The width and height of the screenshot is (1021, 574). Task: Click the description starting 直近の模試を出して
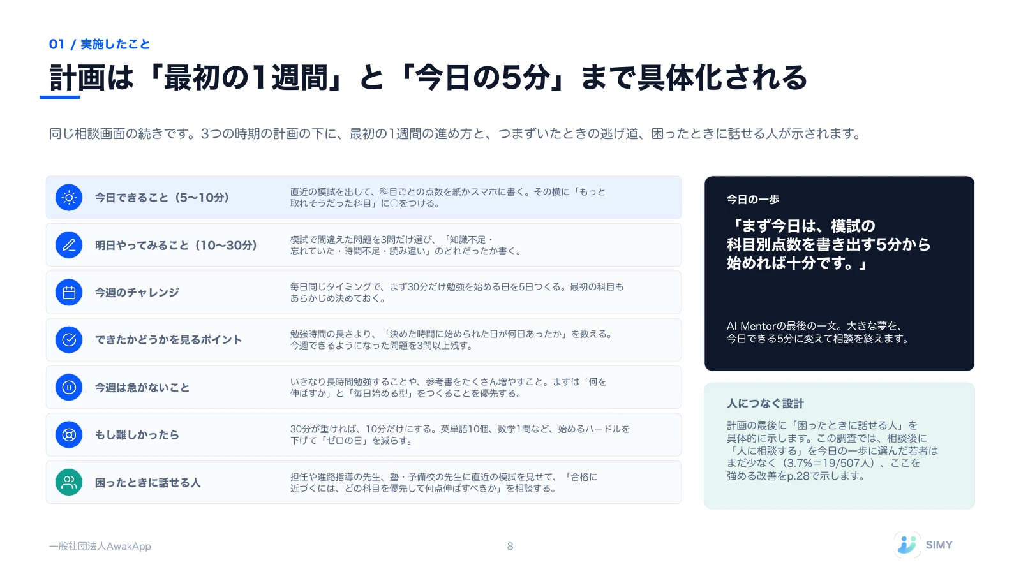point(448,198)
